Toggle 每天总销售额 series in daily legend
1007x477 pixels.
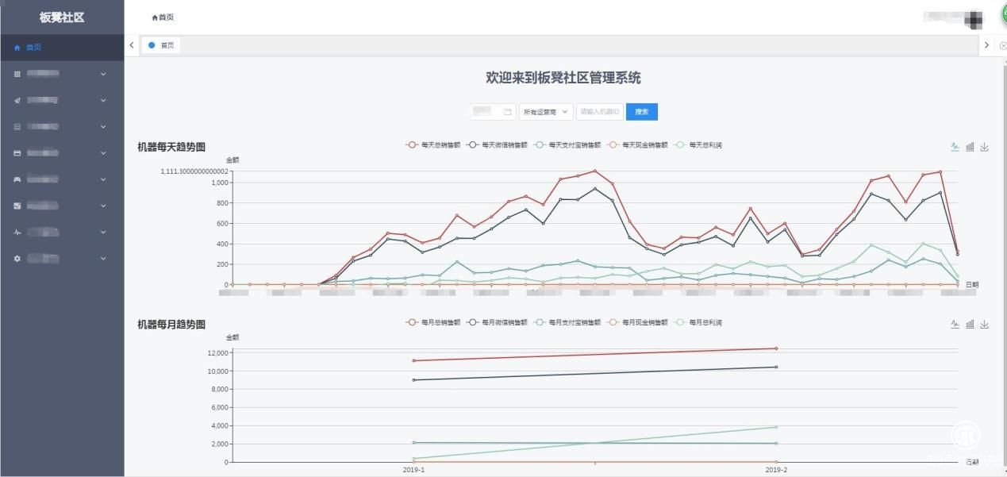[433, 145]
